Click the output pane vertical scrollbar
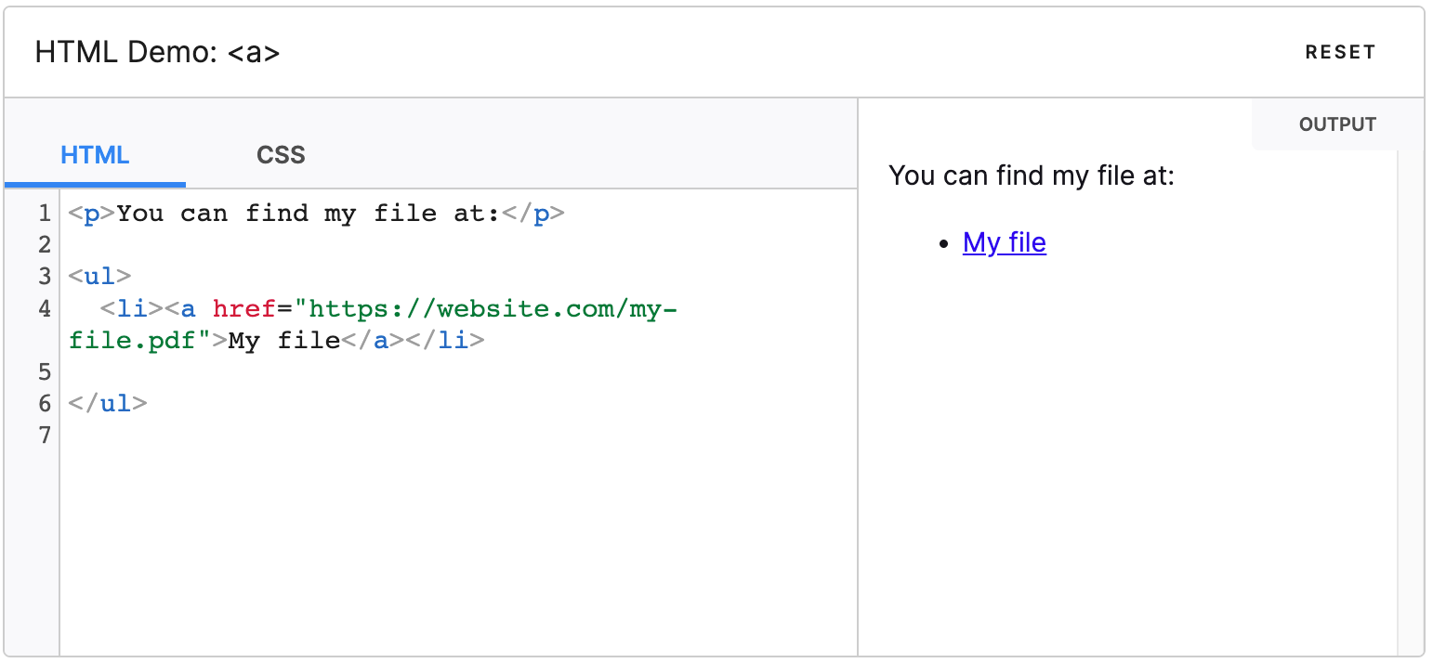The height and width of the screenshot is (663, 1433). [x=1410, y=399]
